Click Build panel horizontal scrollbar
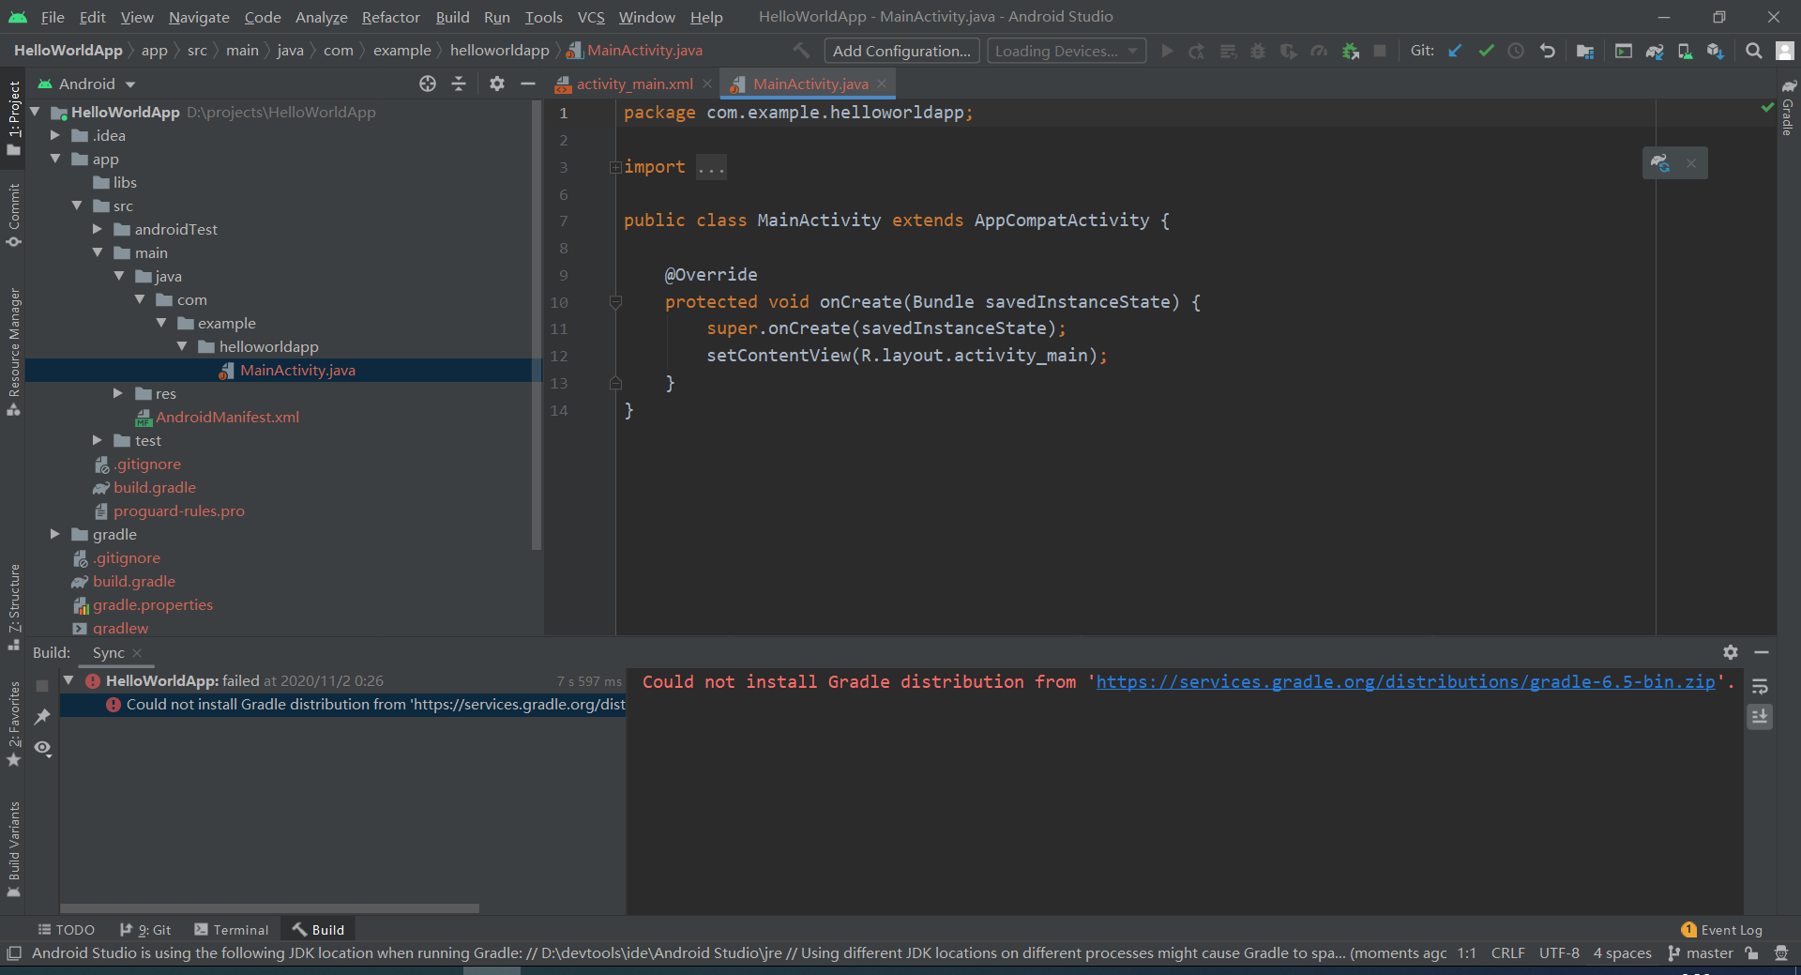Screen dimensions: 1801x975 click(270, 908)
